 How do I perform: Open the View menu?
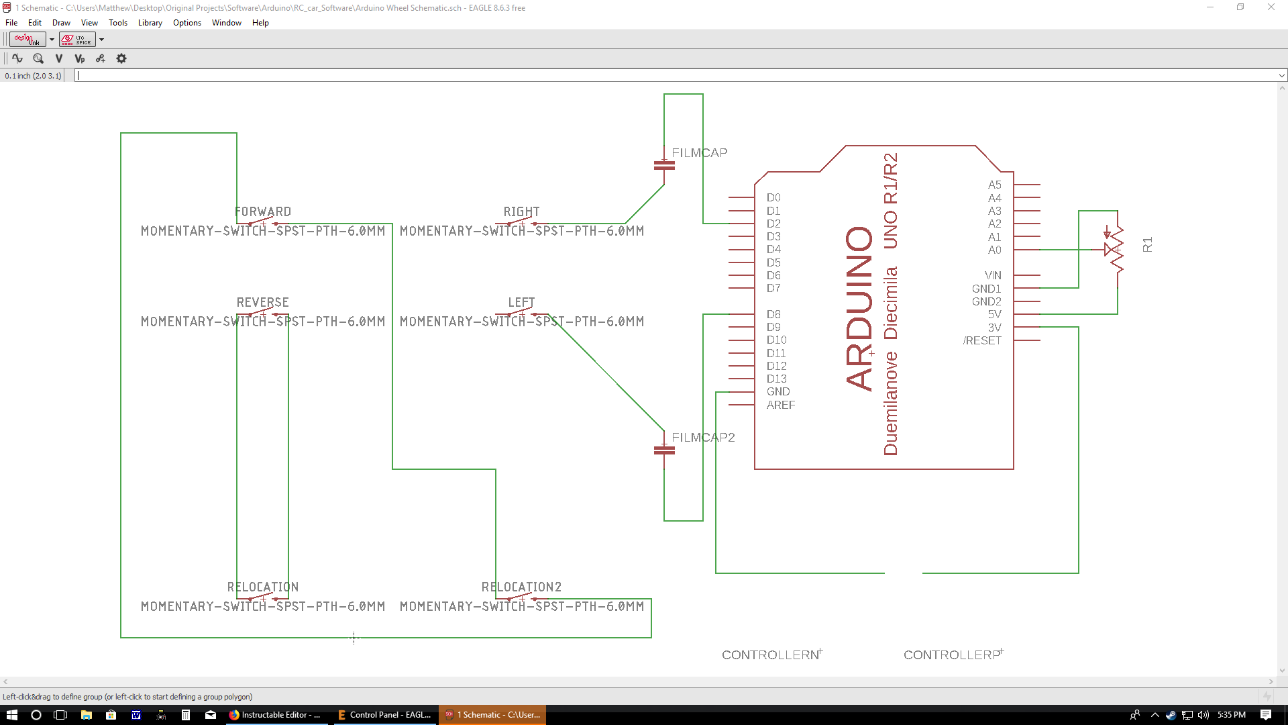point(89,23)
